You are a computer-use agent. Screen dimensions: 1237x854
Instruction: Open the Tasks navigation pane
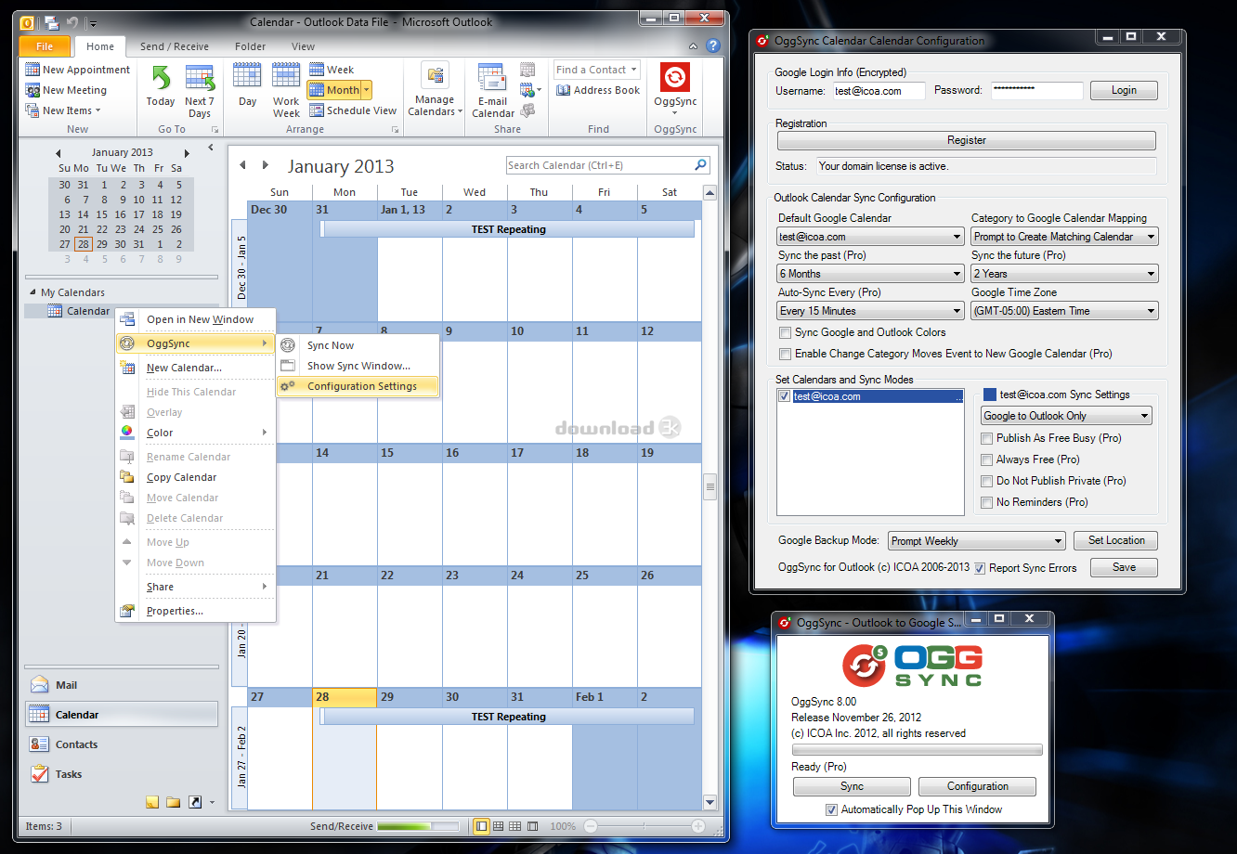tap(121, 774)
